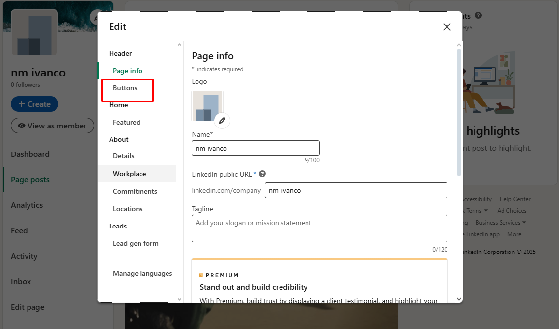Open Feed in the page menu

pyautogui.click(x=19, y=231)
